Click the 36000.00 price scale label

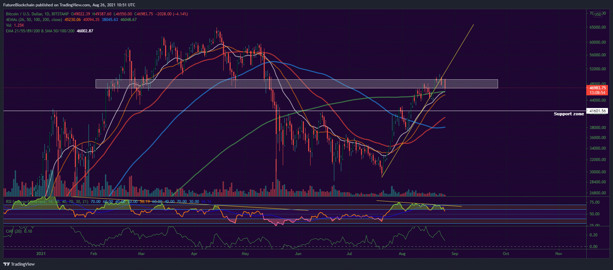597,138
